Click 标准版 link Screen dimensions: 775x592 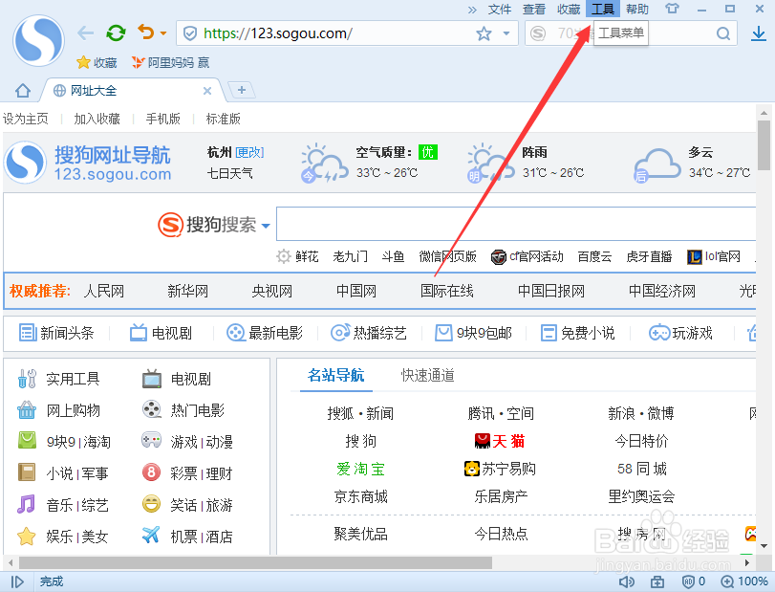coord(224,119)
